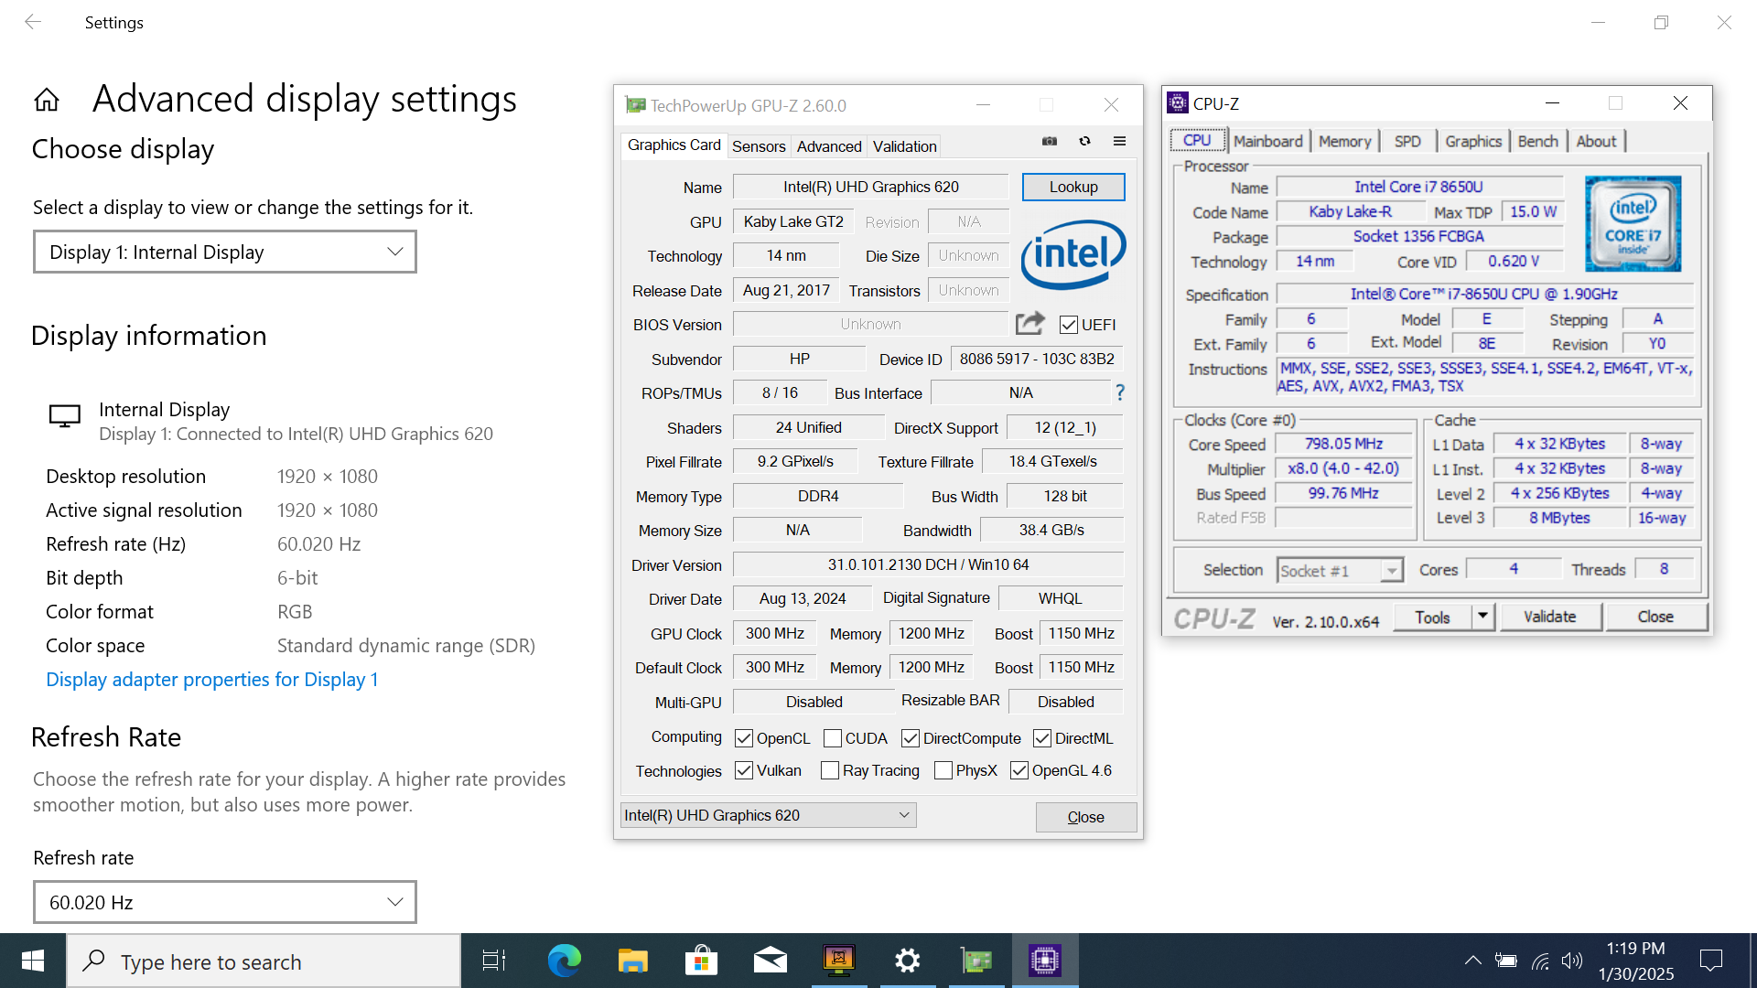This screenshot has width=1757, height=988.
Task: Click the Intel Core i7 badge in CPU-Z
Action: coord(1633,223)
